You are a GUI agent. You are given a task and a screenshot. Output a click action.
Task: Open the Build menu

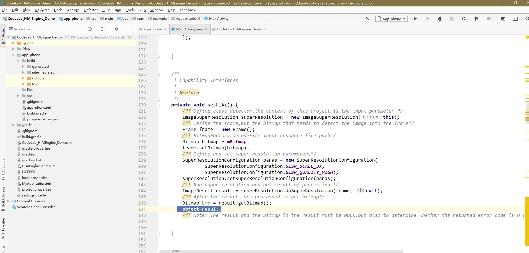click(106, 10)
